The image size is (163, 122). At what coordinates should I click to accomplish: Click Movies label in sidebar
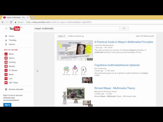coord(12,66)
